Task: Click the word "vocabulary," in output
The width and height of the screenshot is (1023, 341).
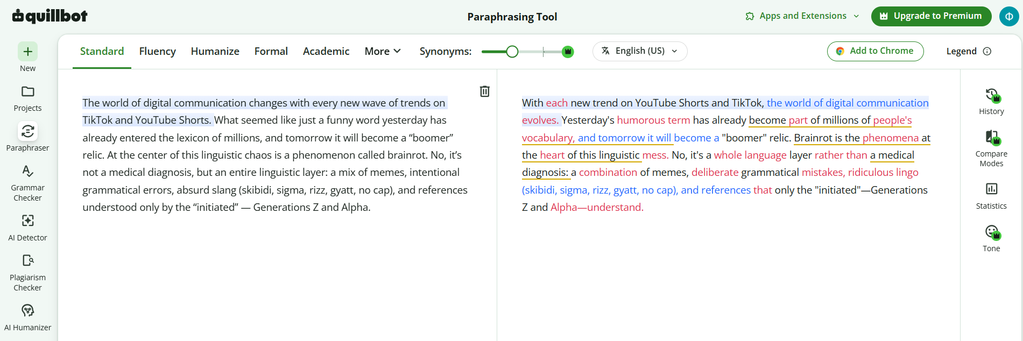Action: point(548,138)
